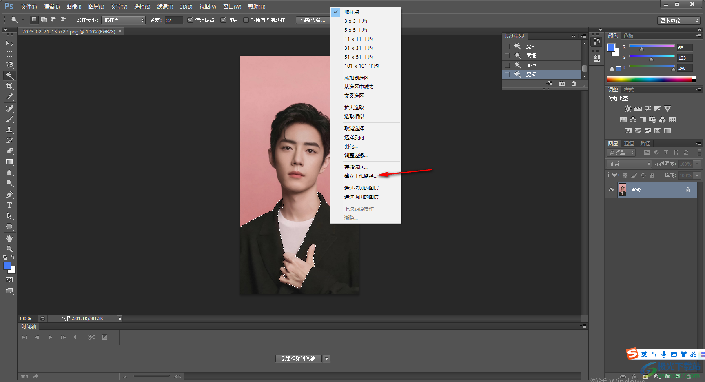
Task: Add a Brightness/Contrast adjustment
Action: (628, 109)
